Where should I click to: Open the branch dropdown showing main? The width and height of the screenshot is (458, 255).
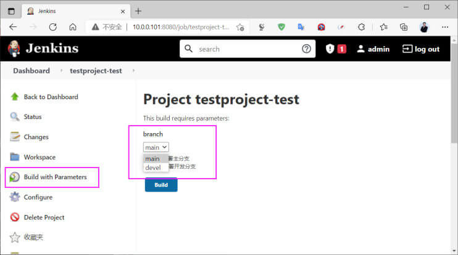click(156, 147)
